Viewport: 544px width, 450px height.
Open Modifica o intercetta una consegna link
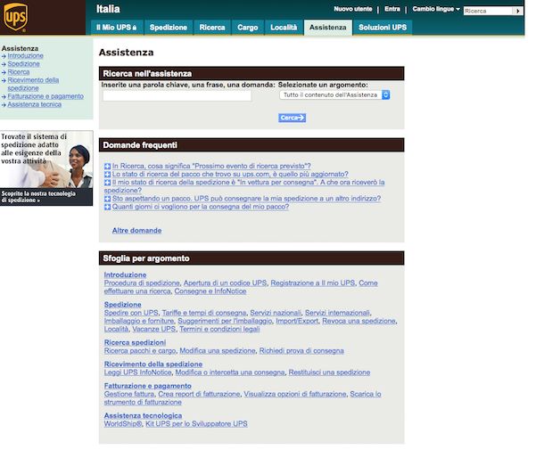230,372
